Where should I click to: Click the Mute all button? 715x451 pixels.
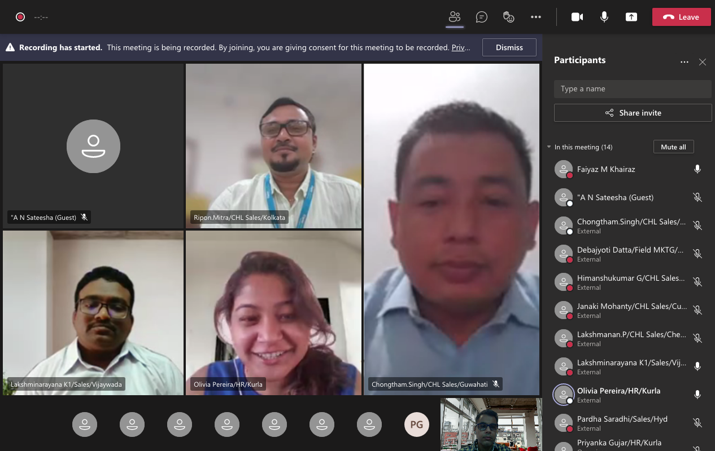coord(673,147)
